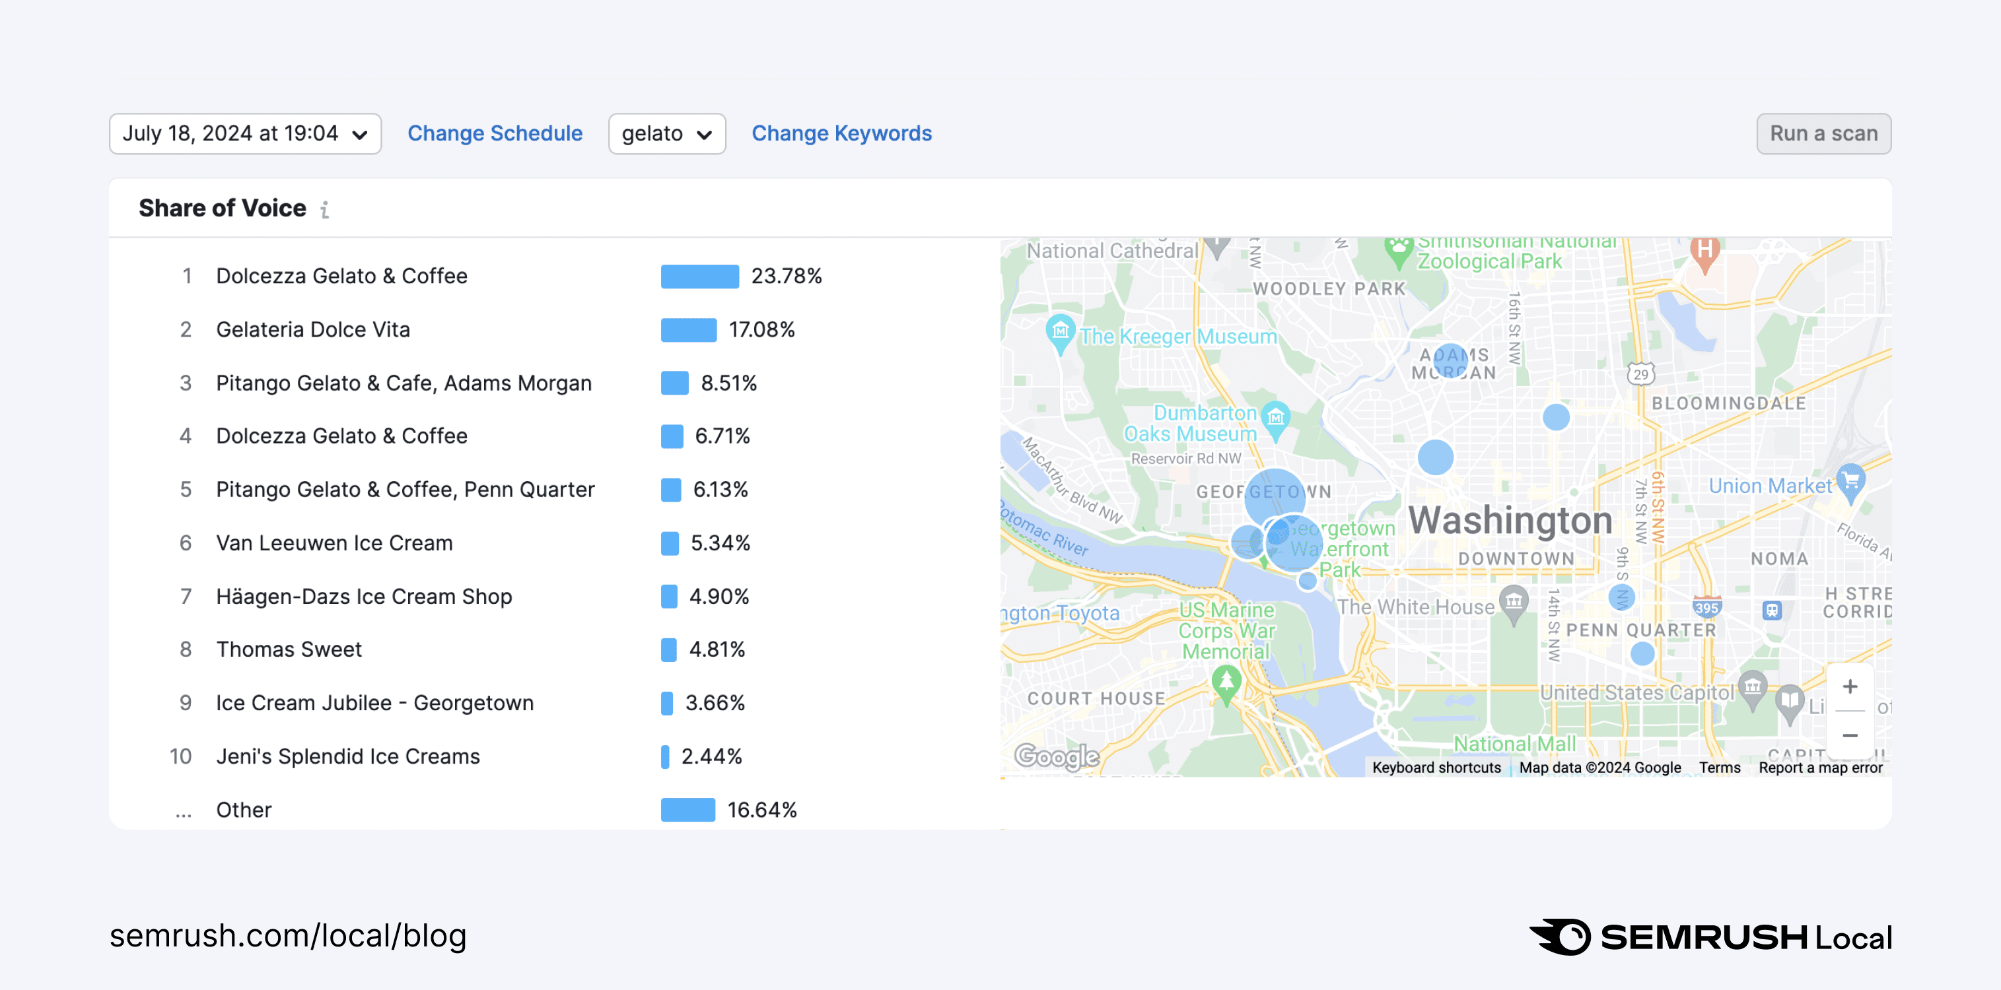Screen dimensions: 2001x990
Task: Click the 6.13% percentage value
Action: click(x=720, y=490)
